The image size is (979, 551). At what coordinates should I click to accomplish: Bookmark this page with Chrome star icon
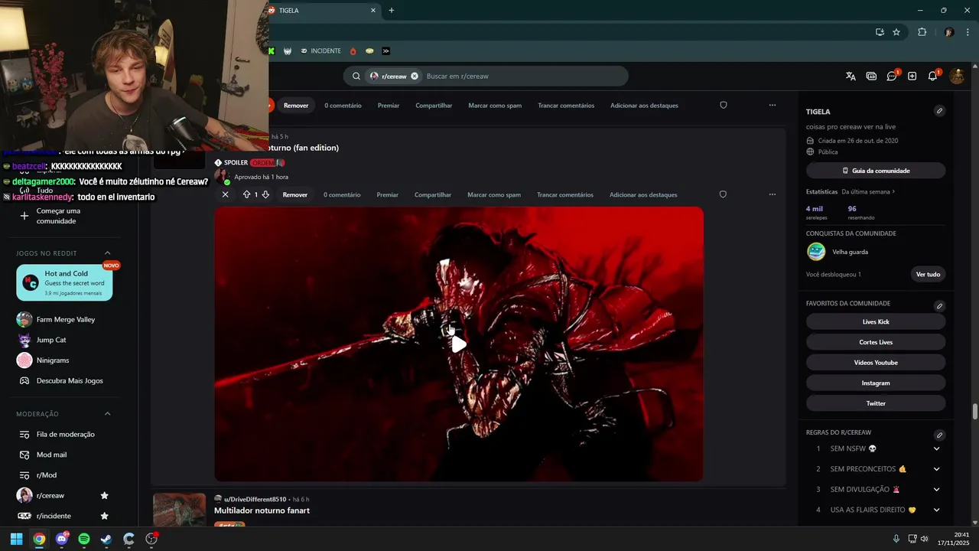click(896, 32)
